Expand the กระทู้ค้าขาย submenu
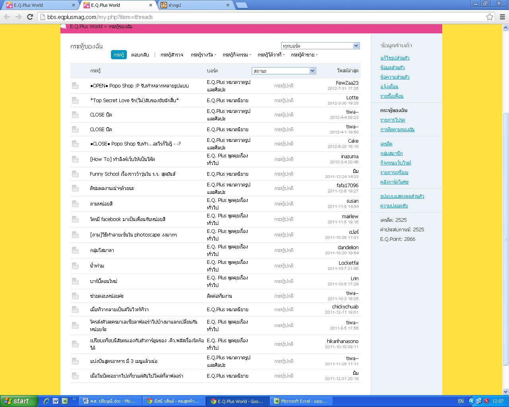The width and height of the screenshot is (509, 407). point(304,55)
